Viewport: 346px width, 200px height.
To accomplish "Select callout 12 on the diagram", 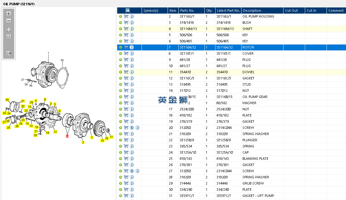I will coord(55,132).
